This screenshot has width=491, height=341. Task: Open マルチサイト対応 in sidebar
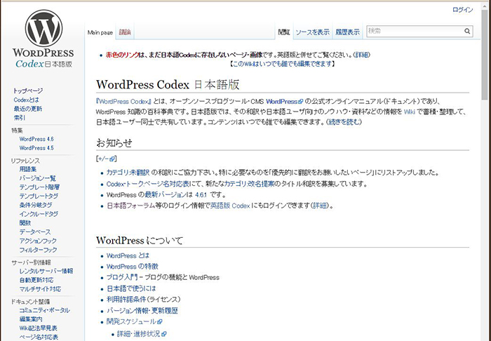click(40, 289)
